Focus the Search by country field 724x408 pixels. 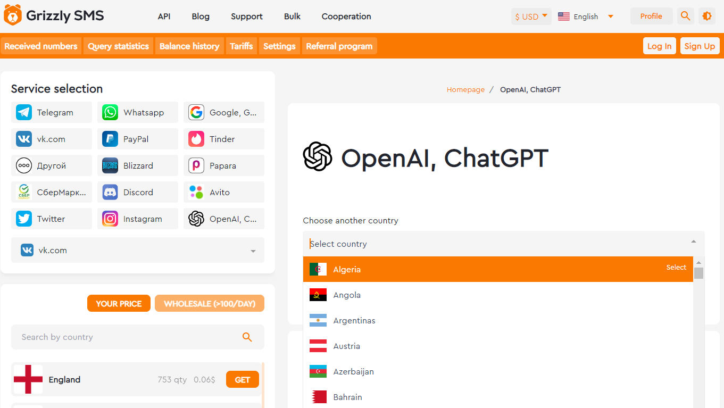coord(138,337)
